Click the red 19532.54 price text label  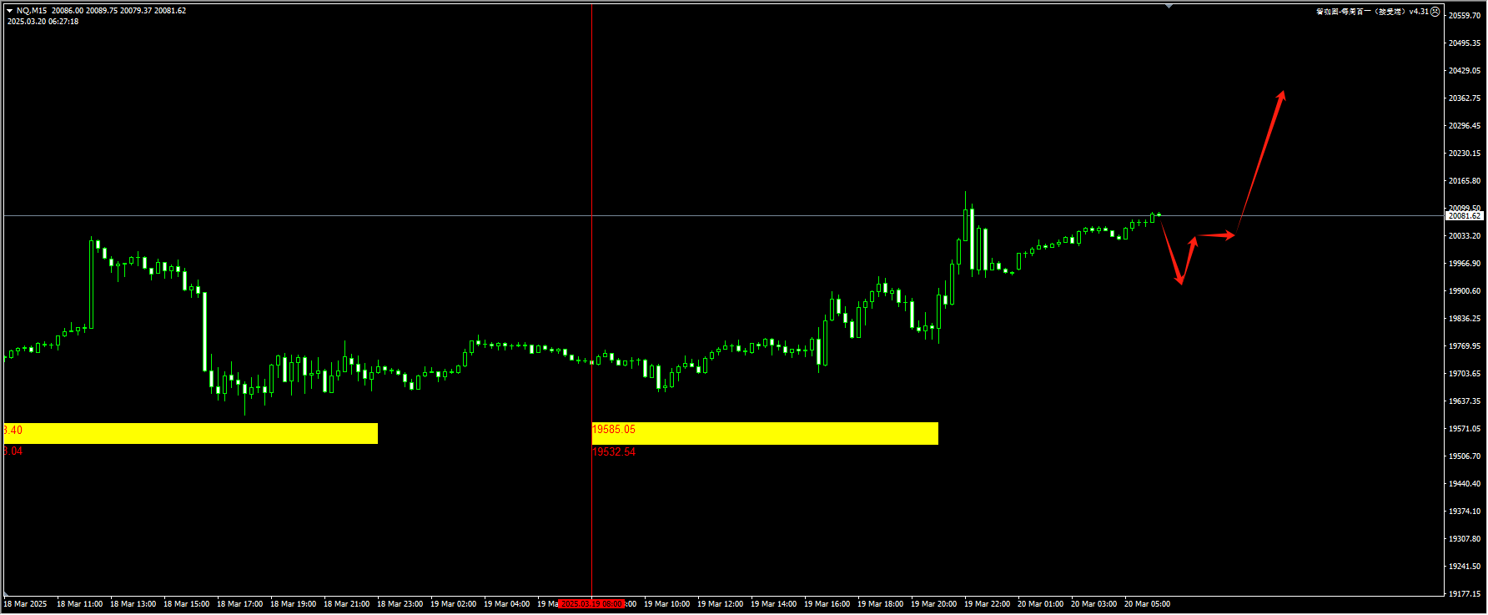[x=614, y=451]
